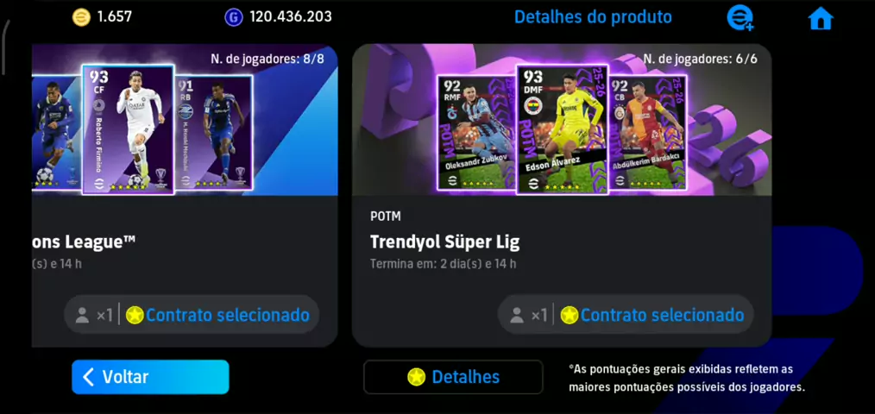Open the eFootball coin purchase icon

740,18
